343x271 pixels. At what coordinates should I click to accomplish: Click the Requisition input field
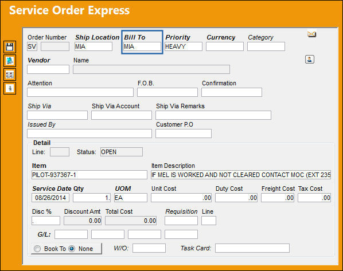coord(181,221)
